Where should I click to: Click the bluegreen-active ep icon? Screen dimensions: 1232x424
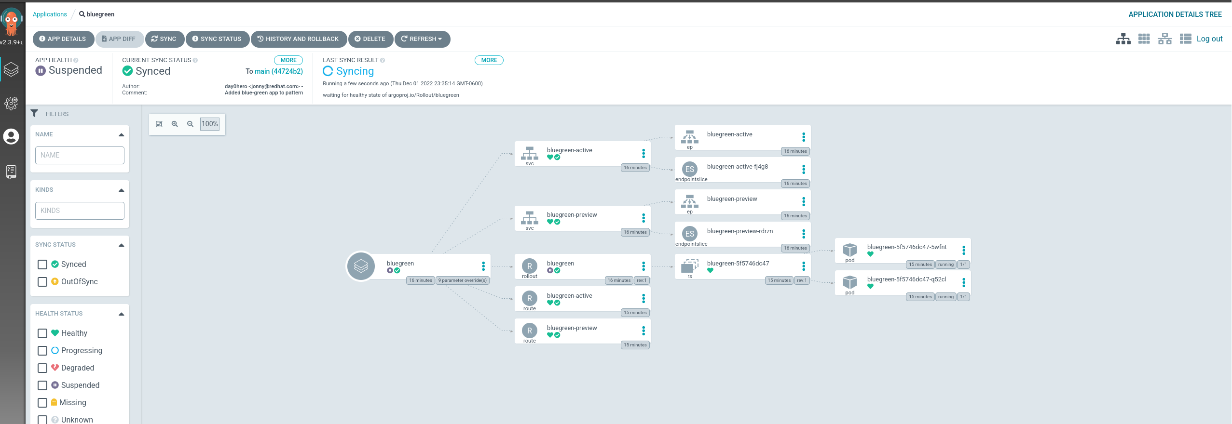pos(690,137)
